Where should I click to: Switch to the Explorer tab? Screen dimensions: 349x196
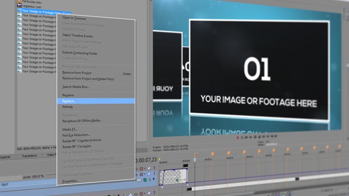point(5,157)
